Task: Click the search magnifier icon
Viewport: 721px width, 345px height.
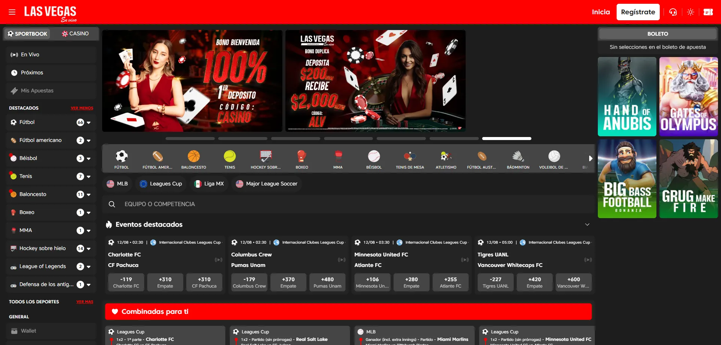Action: 112,204
